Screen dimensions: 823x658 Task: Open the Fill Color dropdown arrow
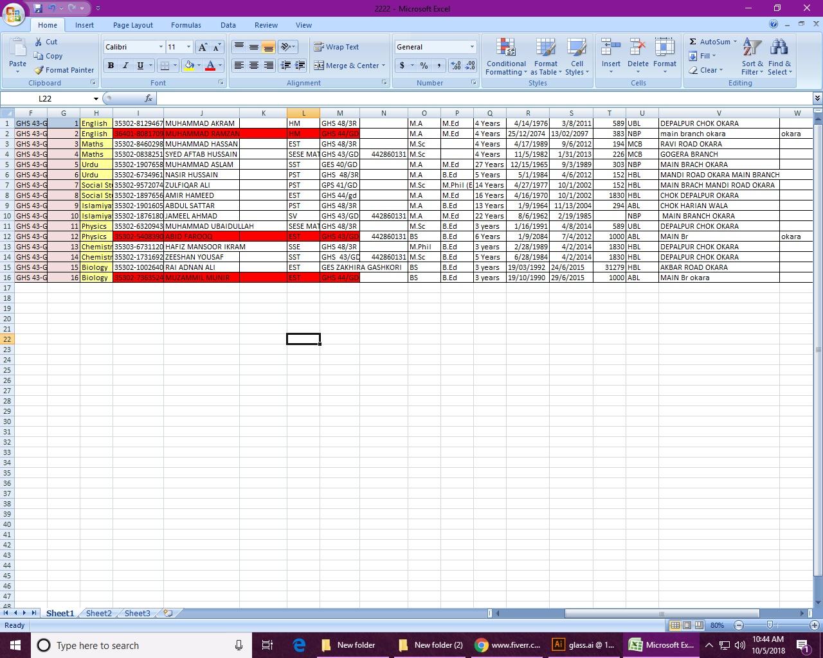point(198,65)
